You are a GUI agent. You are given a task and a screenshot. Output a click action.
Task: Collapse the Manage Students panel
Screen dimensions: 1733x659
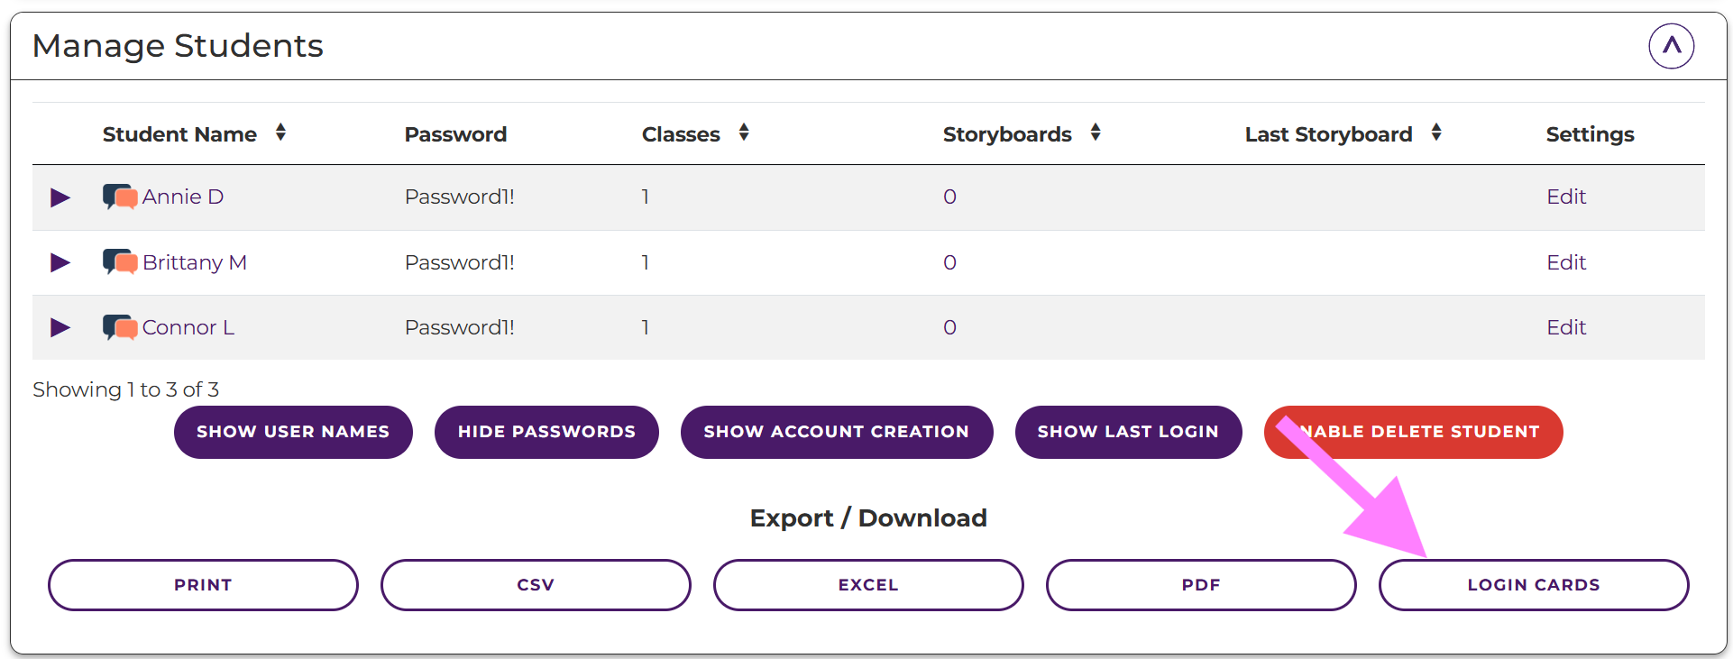(x=1671, y=46)
